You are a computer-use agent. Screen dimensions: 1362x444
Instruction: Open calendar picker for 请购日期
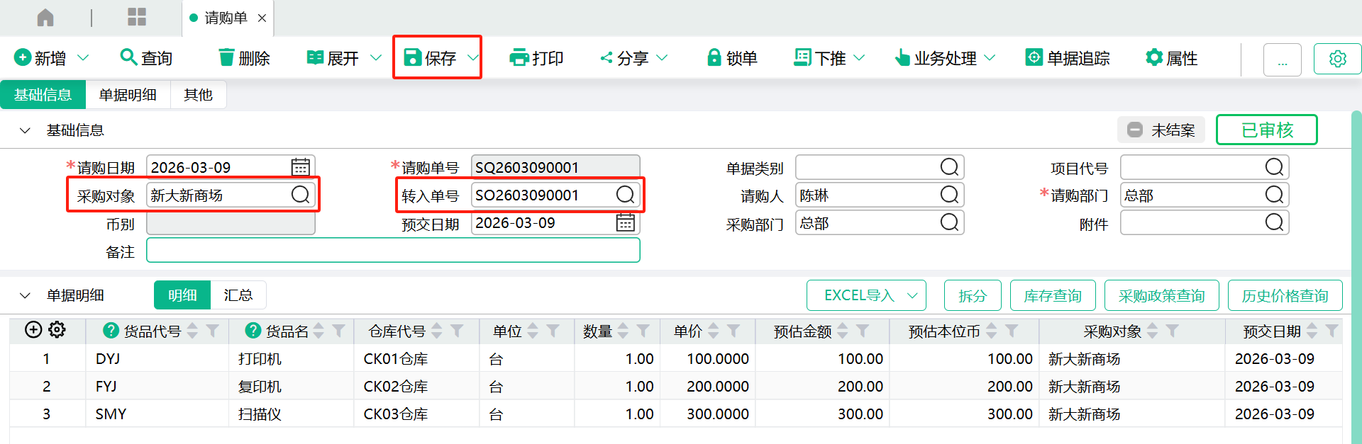click(x=301, y=167)
